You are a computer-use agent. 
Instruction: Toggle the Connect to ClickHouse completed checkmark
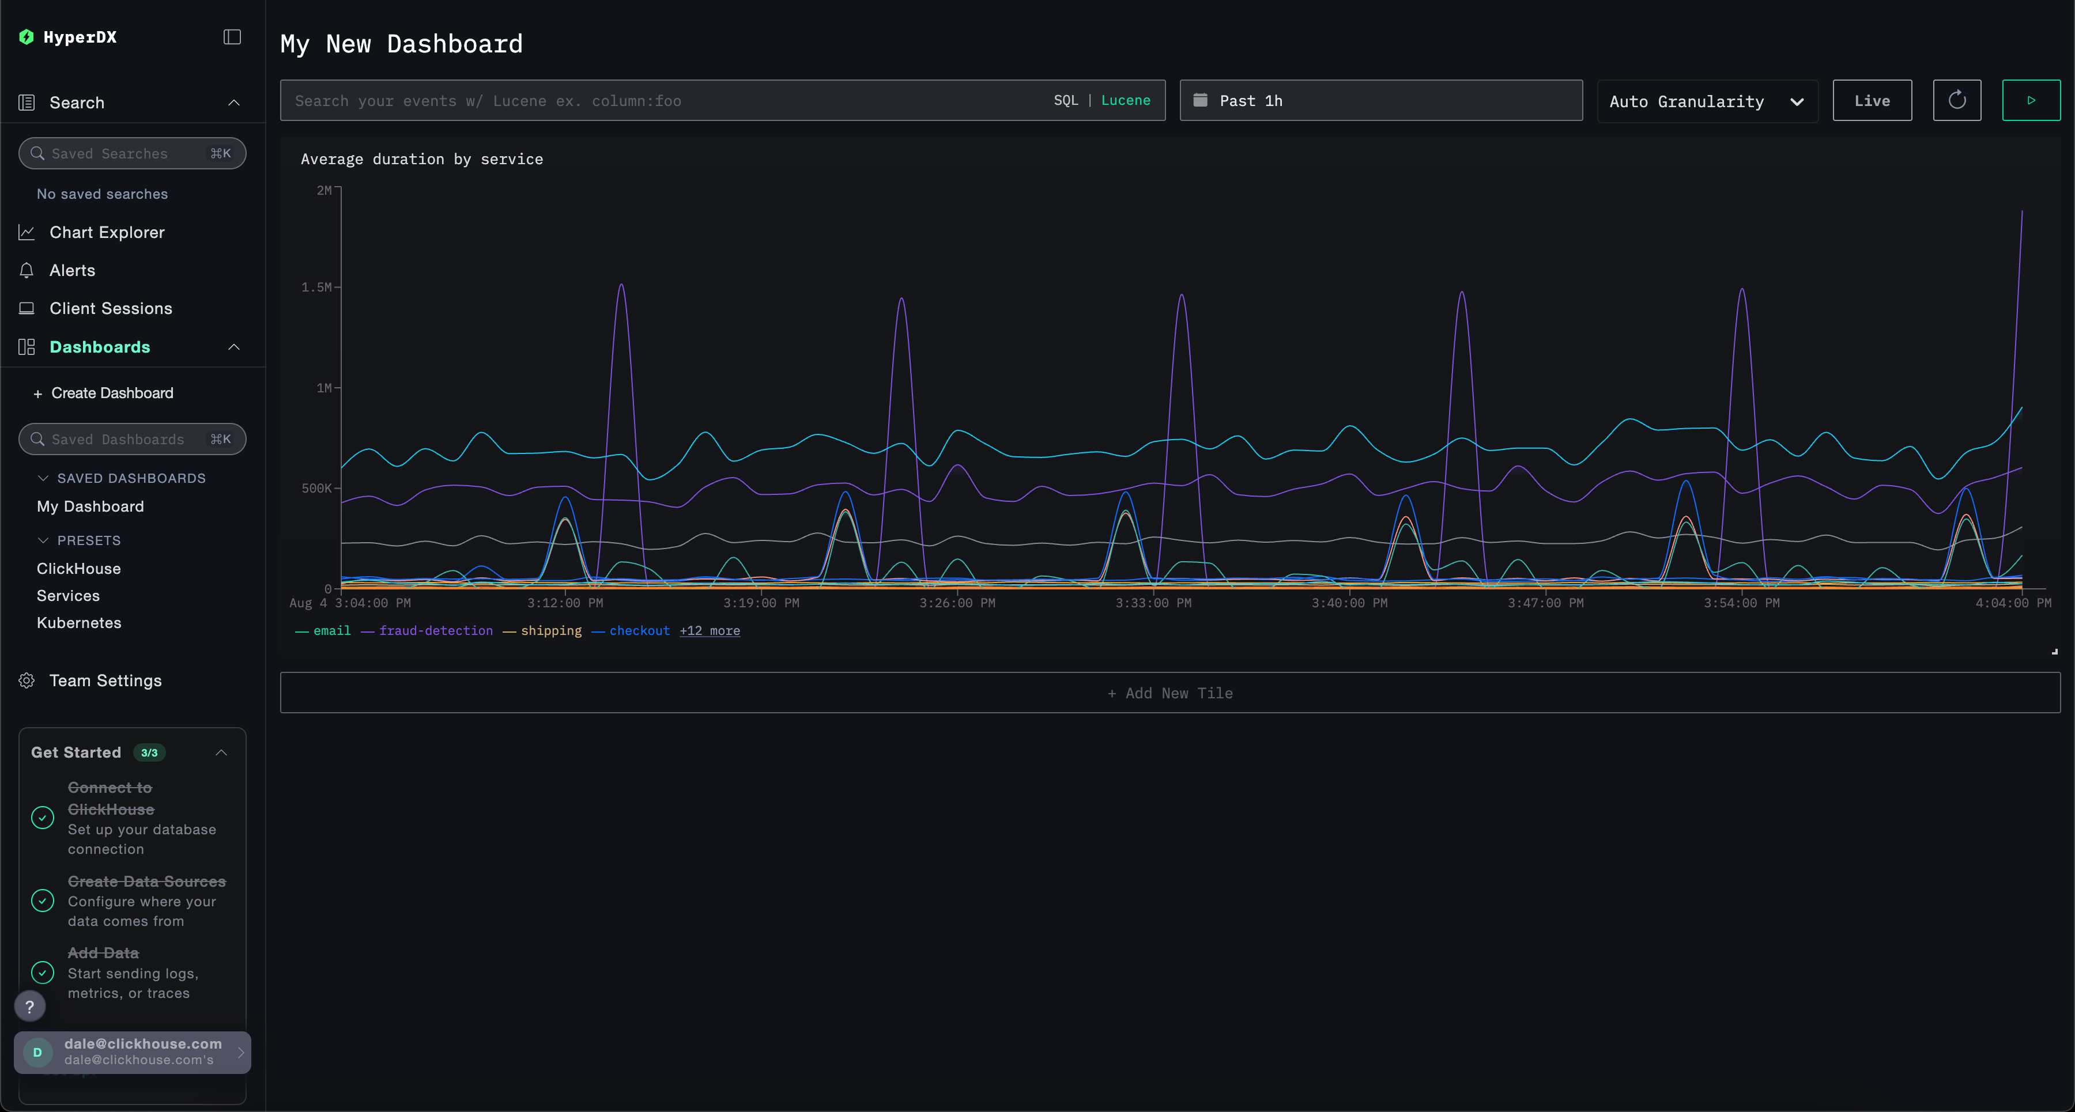pyautogui.click(x=42, y=818)
